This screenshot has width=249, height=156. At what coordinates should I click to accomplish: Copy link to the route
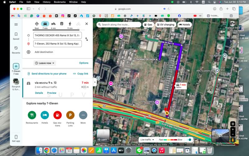81,74
